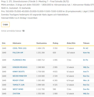Select poäng value 2 995
94x97 pixels.
[x=55, y=67]
